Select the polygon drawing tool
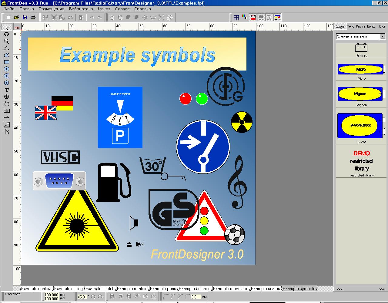388x303 pixels. 6,55
